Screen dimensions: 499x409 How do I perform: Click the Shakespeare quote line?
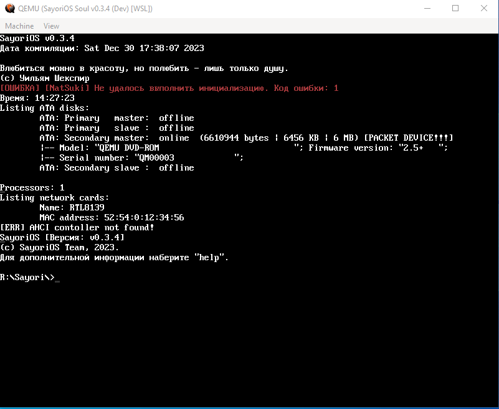144,68
